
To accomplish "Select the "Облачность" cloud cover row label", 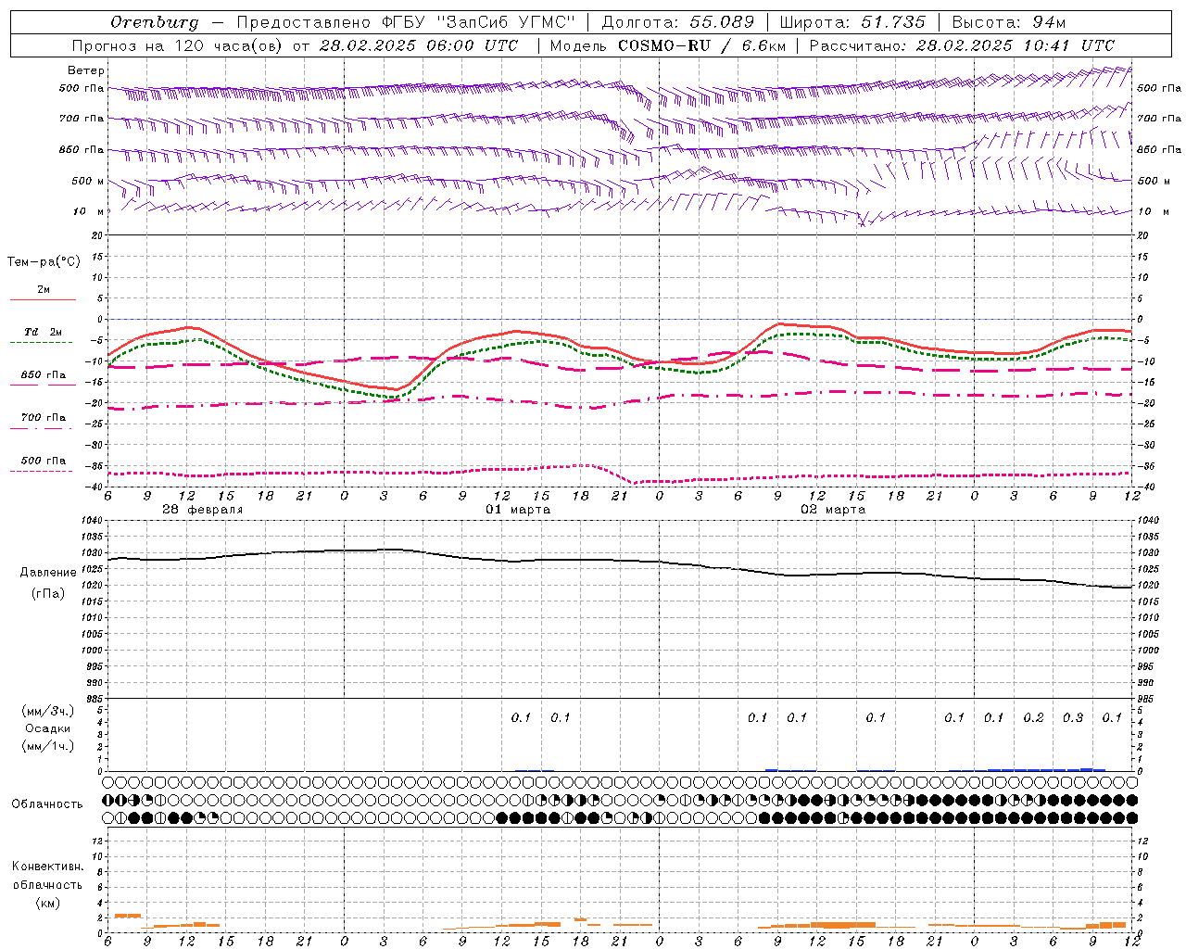I will (x=47, y=804).
